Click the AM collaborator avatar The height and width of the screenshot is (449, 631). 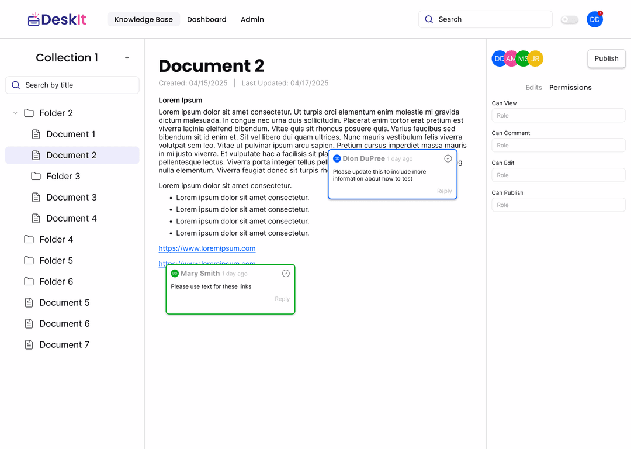(x=511, y=59)
